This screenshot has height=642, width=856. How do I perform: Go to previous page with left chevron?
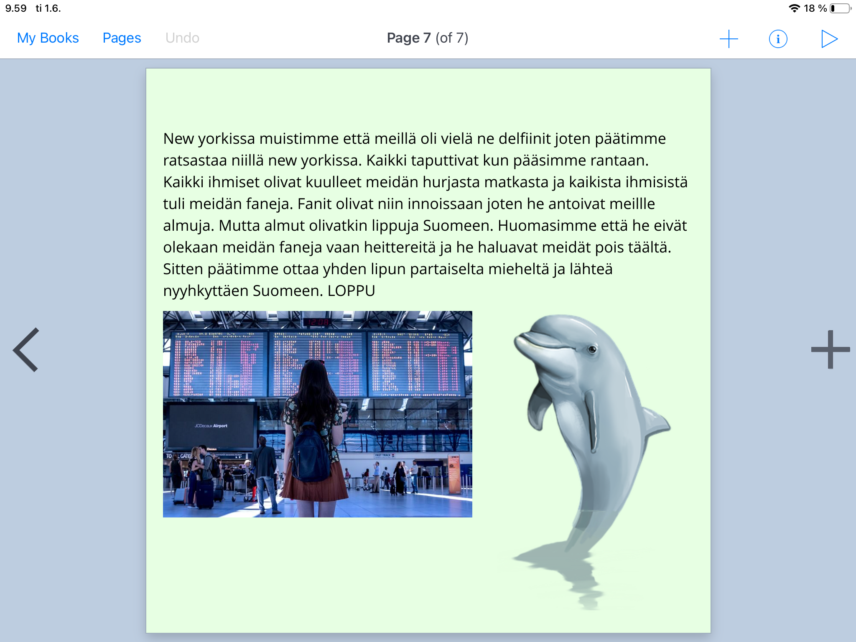[x=27, y=349]
